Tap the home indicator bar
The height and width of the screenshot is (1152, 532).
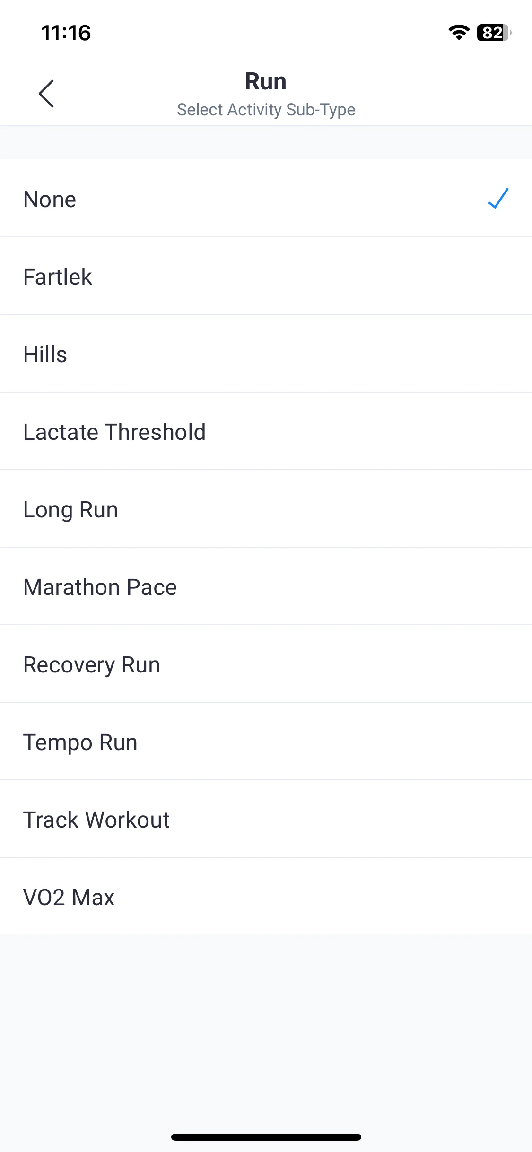click(266, 1137)
